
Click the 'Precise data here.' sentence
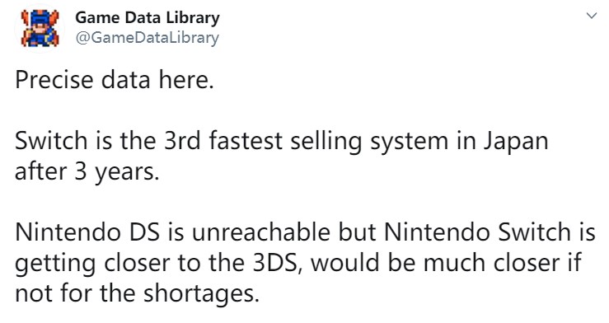tap(115, 80)
